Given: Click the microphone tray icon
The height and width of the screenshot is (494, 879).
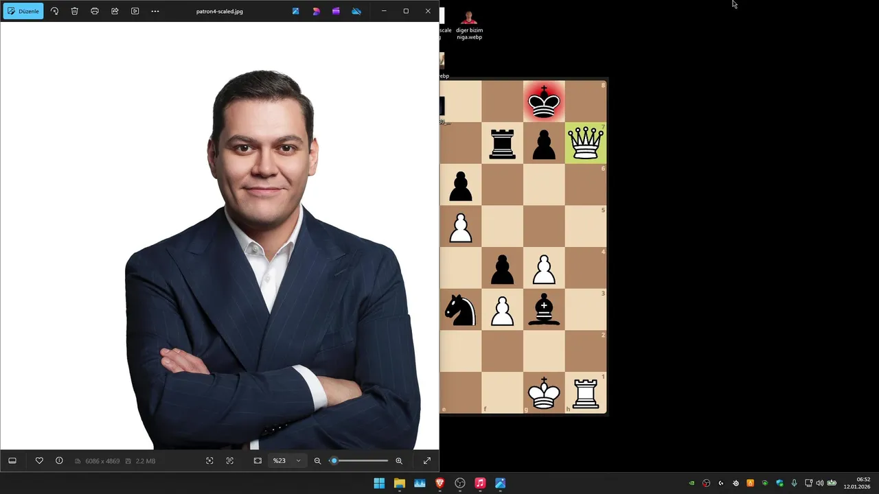Looking at the screenshot, I should pos(794,483).
